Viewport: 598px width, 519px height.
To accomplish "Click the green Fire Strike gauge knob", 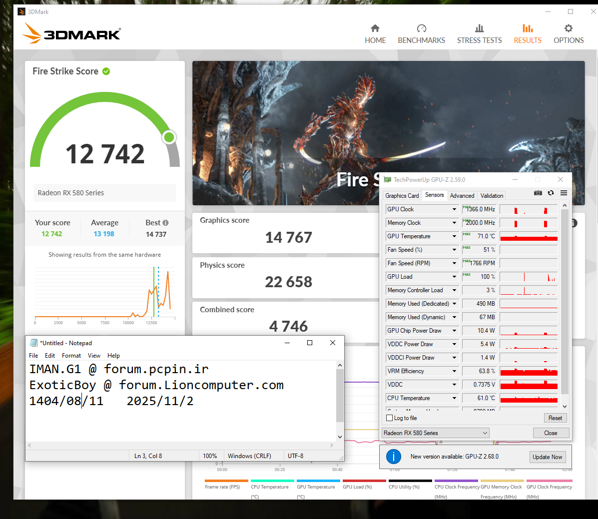I will (169, 137).
